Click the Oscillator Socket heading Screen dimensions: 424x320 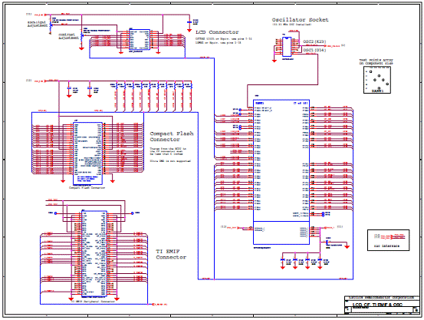[x=300, y=20]
